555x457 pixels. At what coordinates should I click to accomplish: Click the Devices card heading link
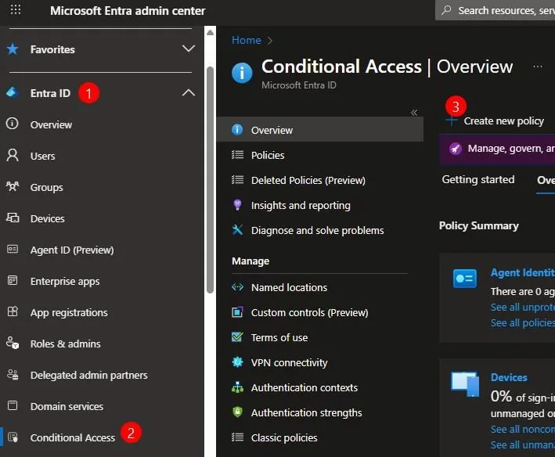pos(509,377)
